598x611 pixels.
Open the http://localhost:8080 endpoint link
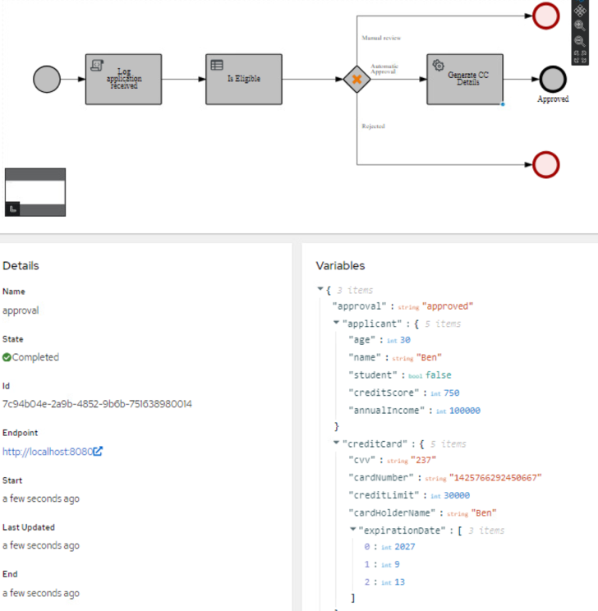pos(48,452)
